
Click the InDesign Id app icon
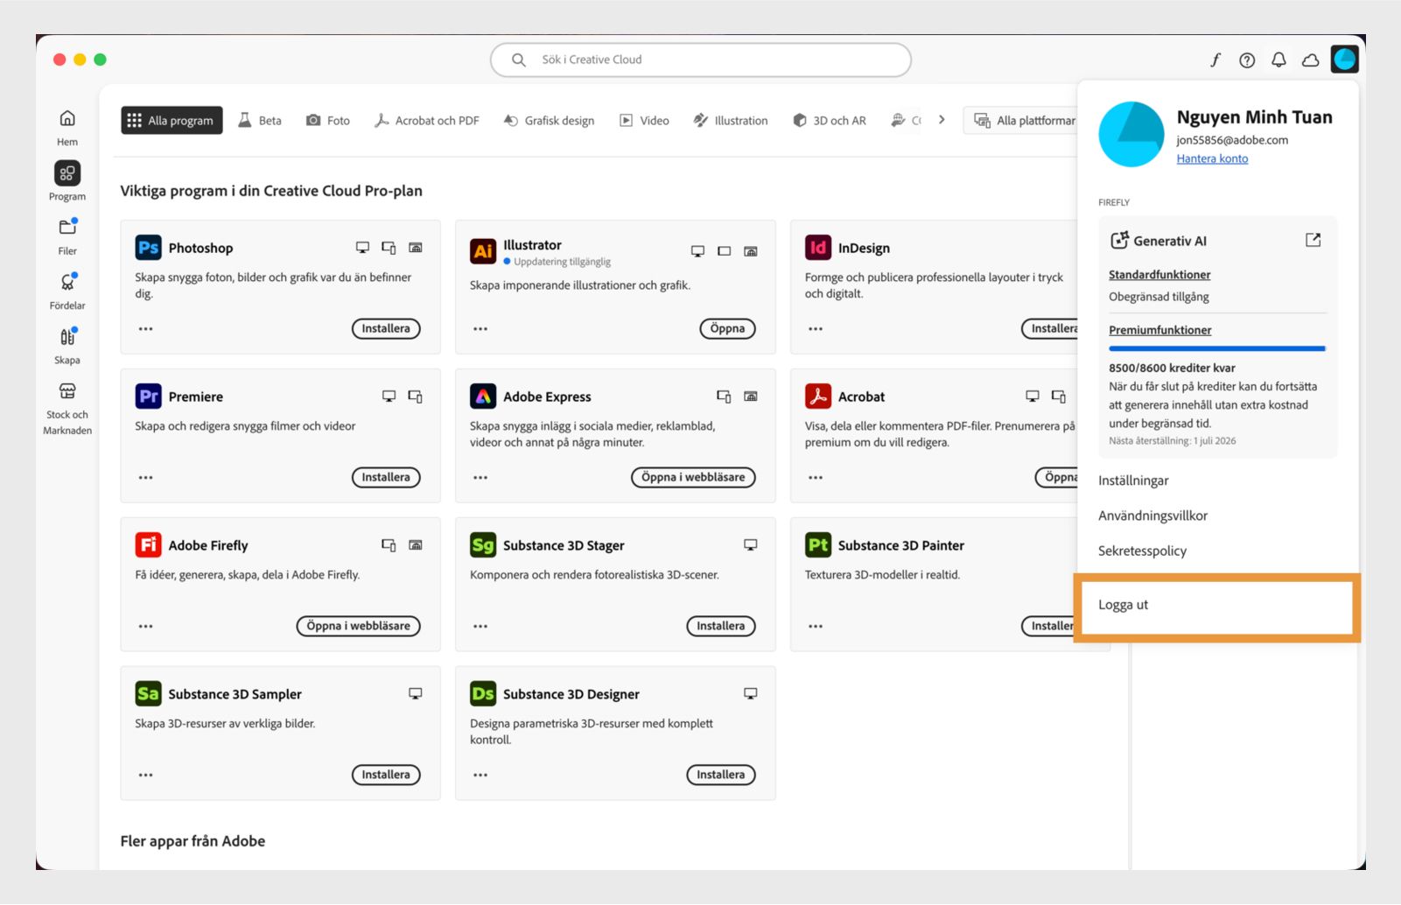[818, 248]
